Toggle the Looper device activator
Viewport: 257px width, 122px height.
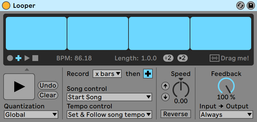pyautogui.click(x=6, y=6)
